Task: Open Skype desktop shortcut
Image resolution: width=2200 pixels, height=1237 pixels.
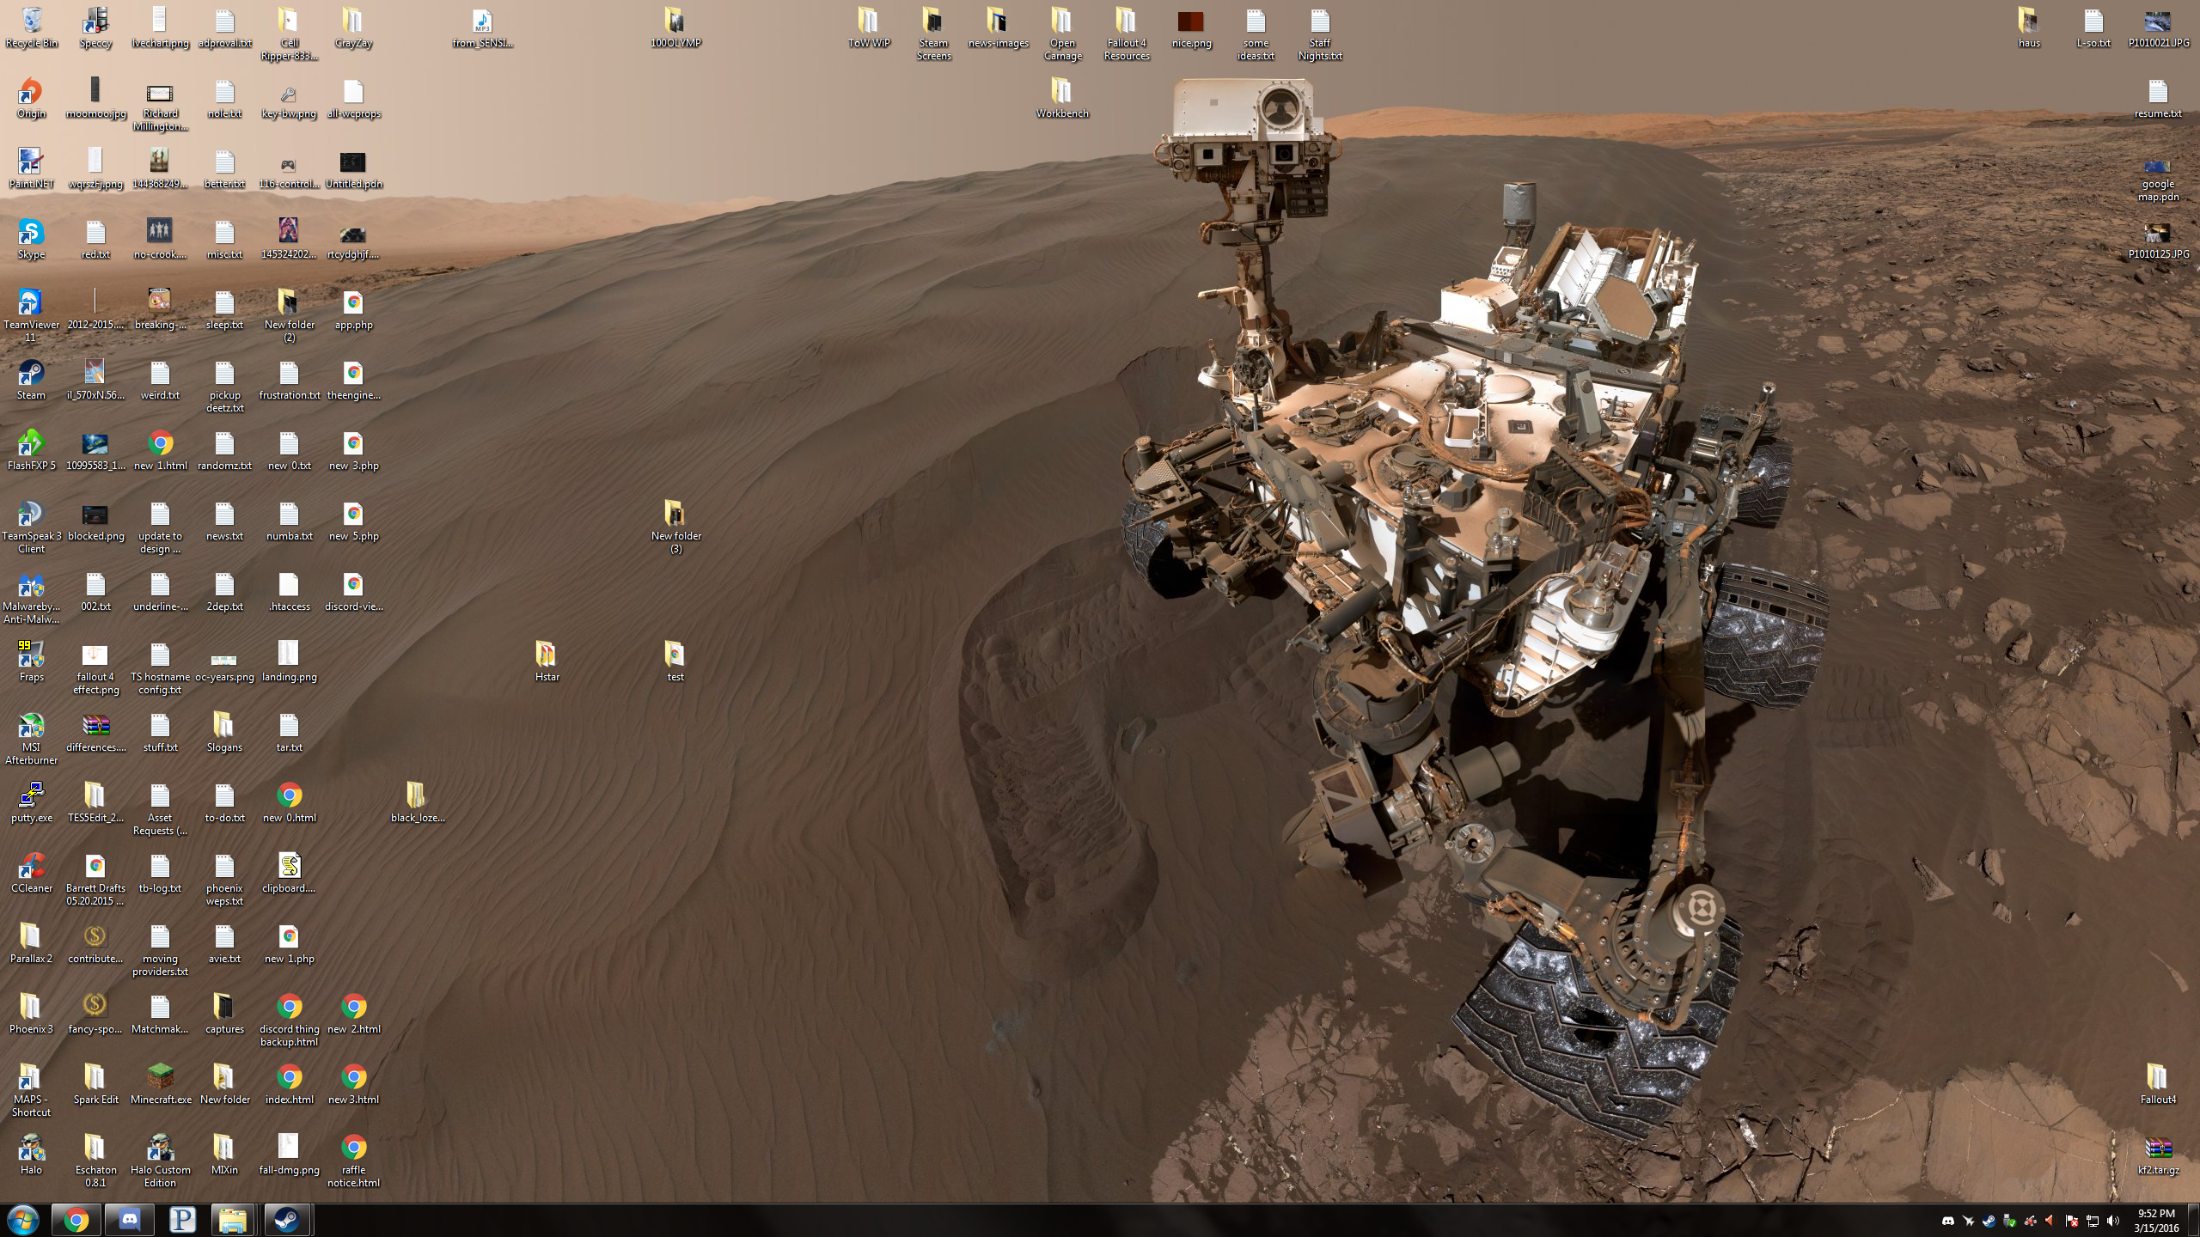Action: click(x=32, y=239)
